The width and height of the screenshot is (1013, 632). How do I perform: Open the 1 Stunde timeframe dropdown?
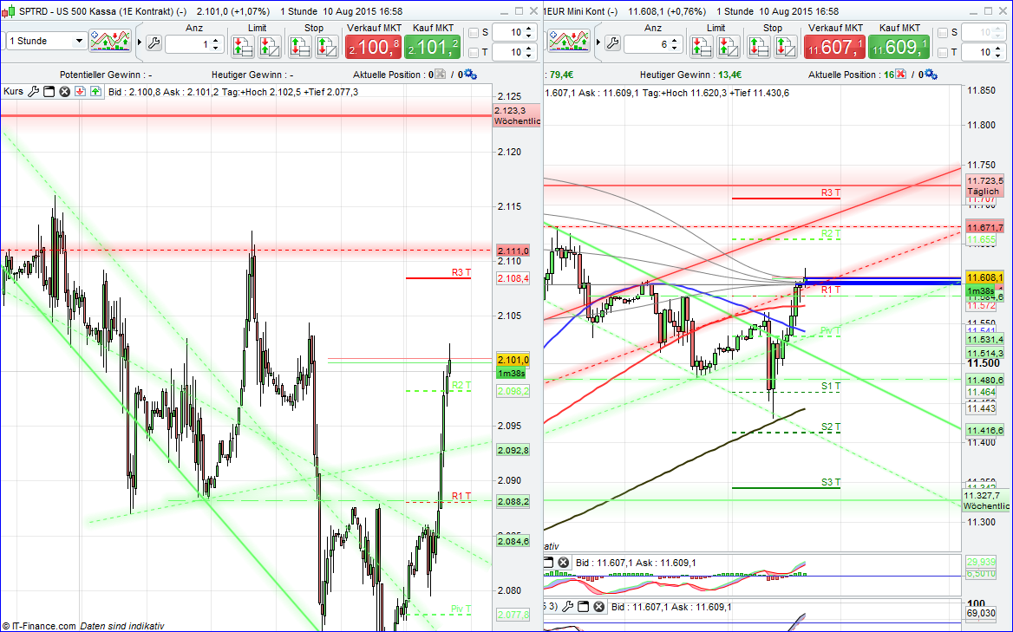tap(48, 41)
